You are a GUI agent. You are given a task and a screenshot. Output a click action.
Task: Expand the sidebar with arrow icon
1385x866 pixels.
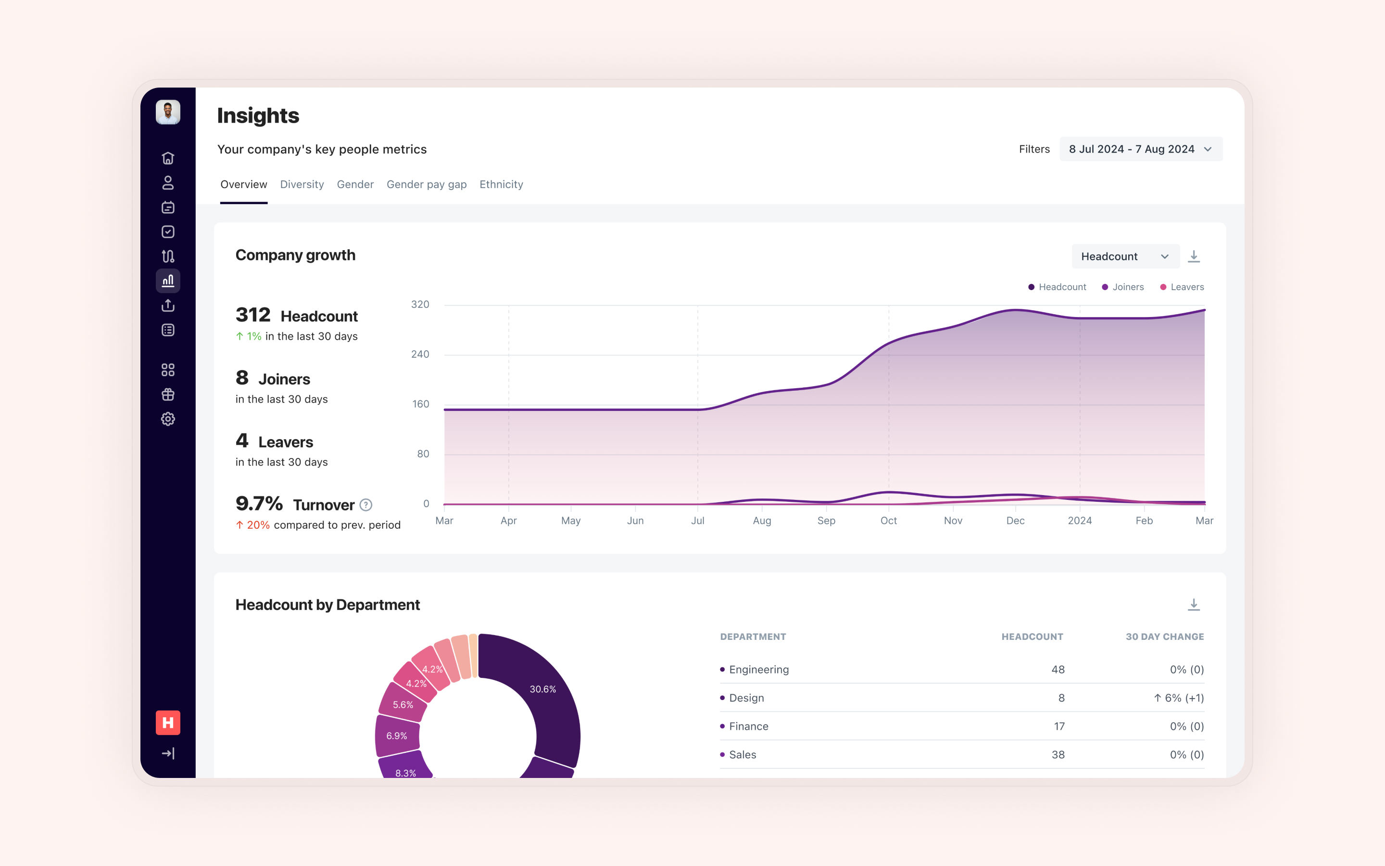coord(168,753)
